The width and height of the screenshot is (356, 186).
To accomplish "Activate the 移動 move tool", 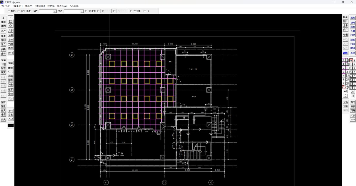I will 11,94.
